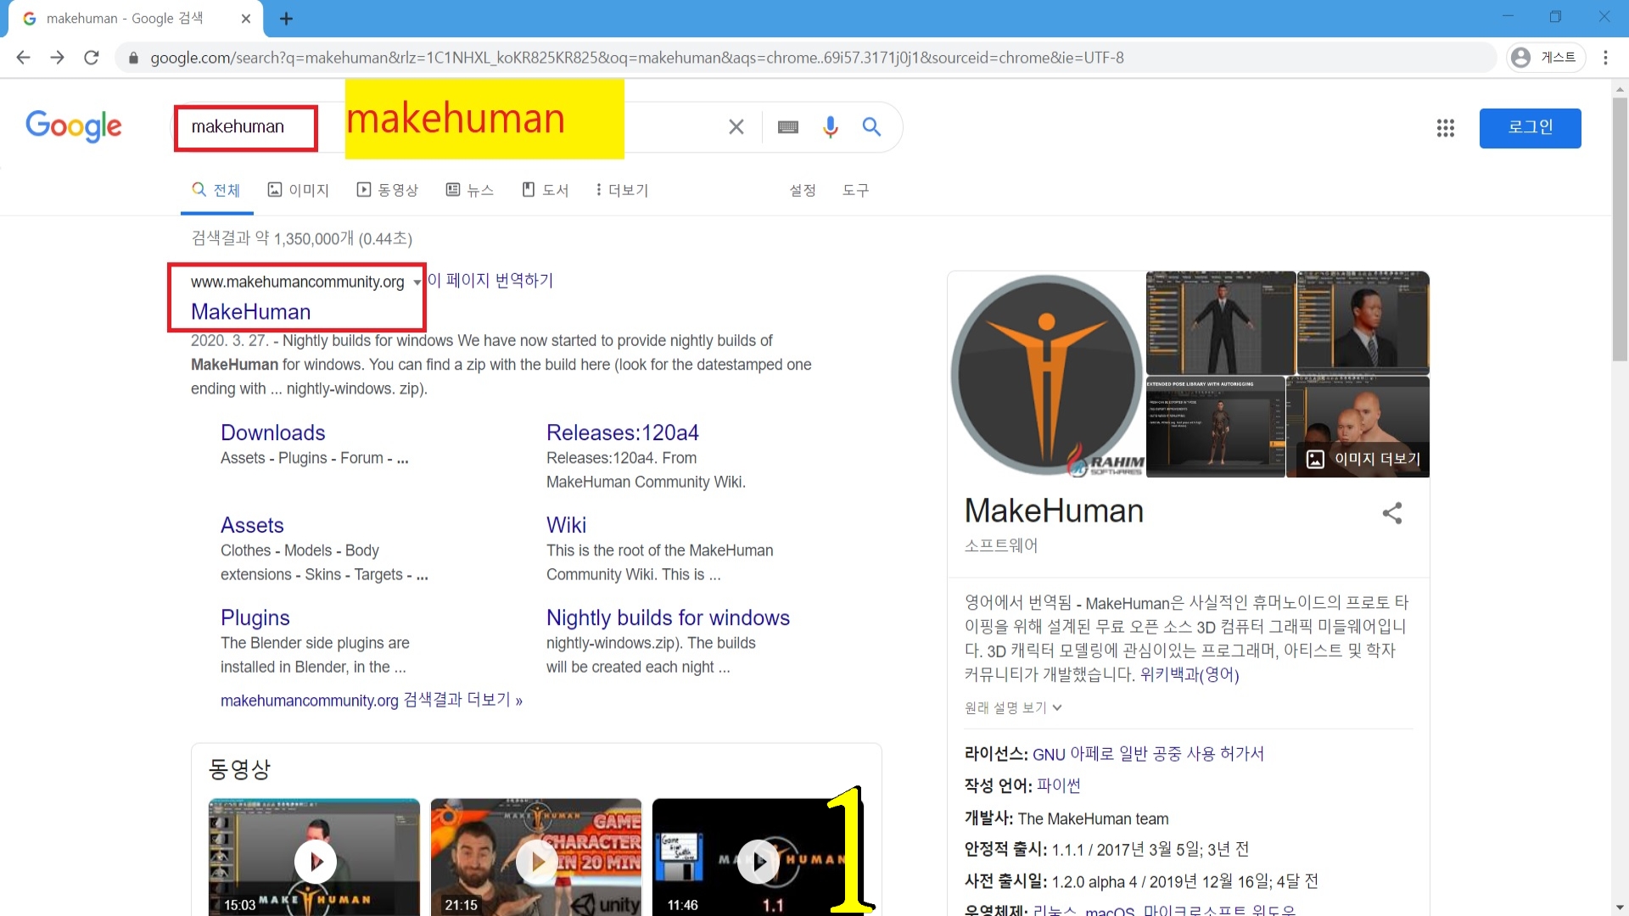The height and width of the screenshot is (916, 1629).
Task: Open suited full-body figure thumbnail
Action: pyautogui.click(x=1221, y=323)
